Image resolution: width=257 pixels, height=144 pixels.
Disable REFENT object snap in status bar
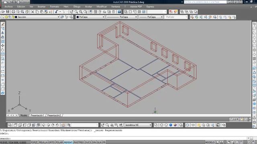(x=68, y=142)
